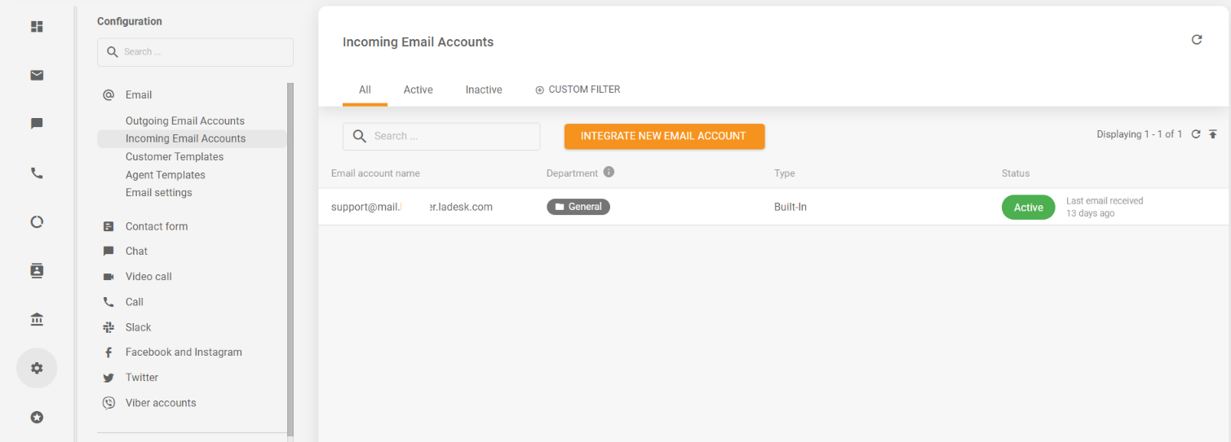Open the calls phone icon in left rail

(x=37, y=173)
